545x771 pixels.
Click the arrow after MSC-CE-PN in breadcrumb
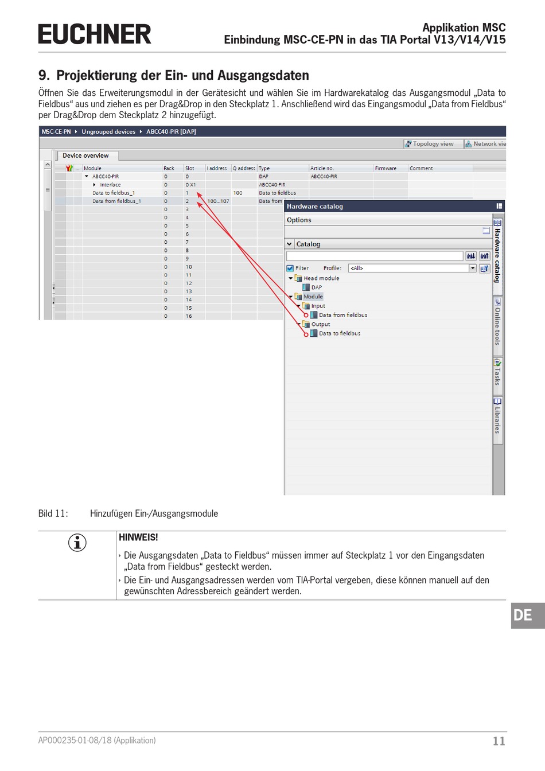(x=76, y=132)
